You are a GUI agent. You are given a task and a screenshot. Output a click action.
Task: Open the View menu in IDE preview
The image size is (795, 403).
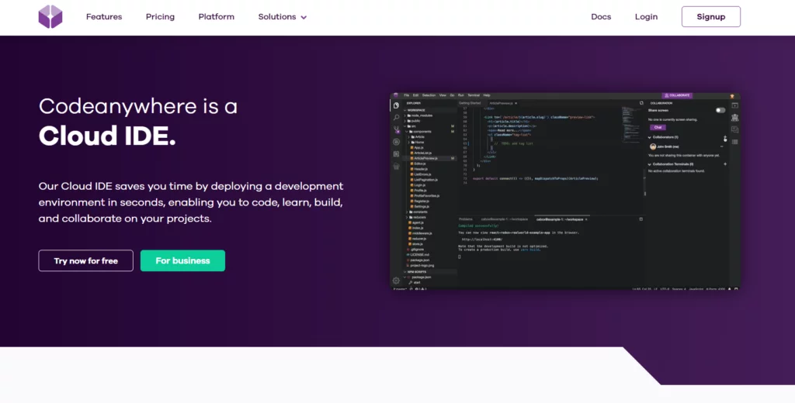click(443, 95)
